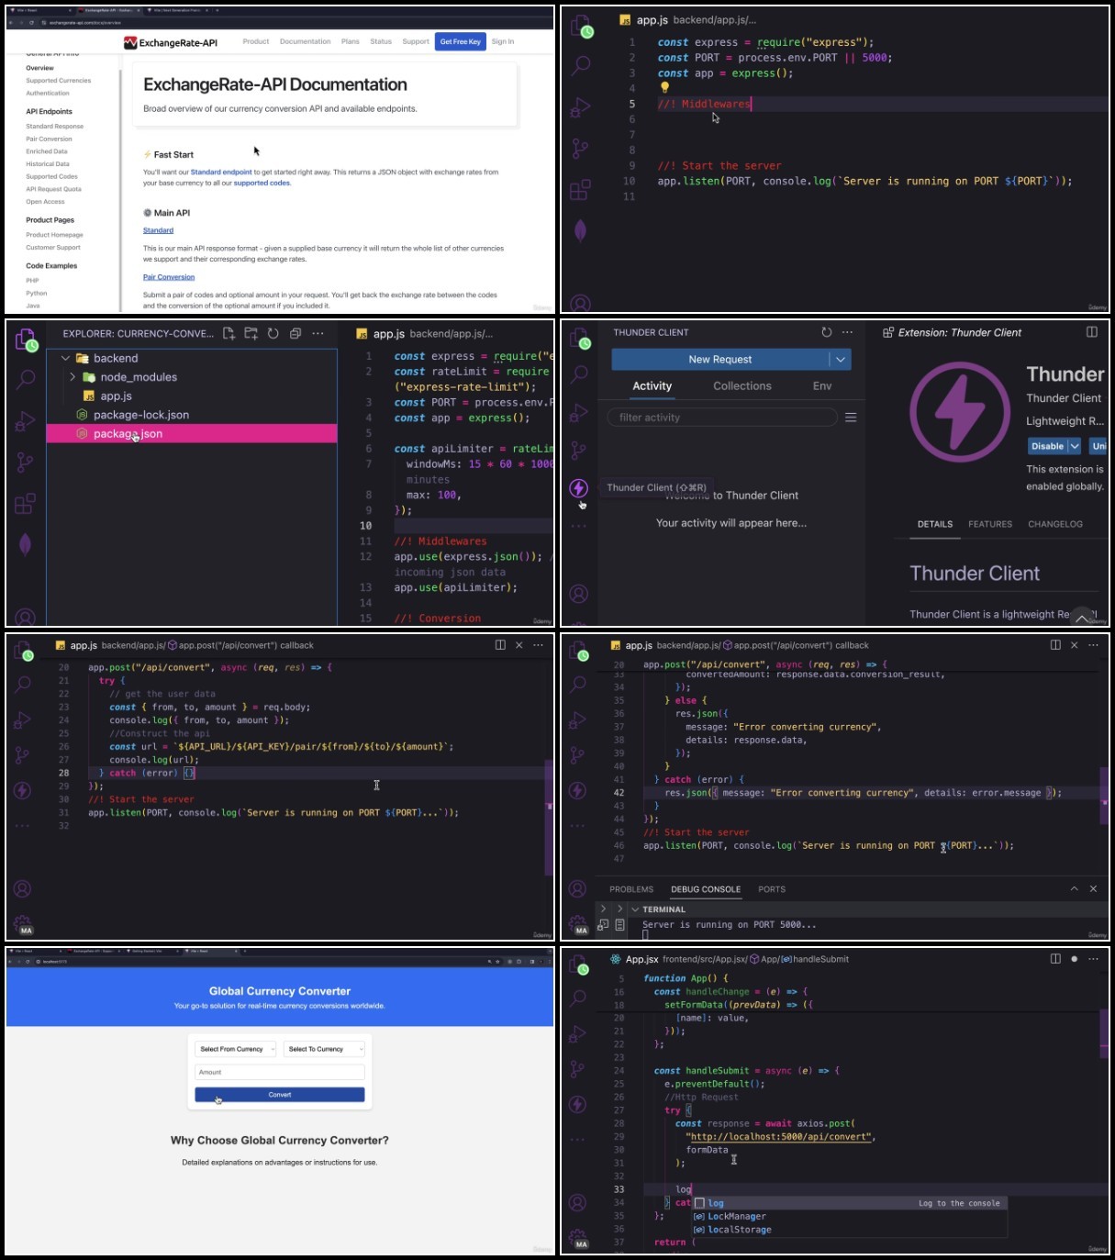Click handleSubmit breadcrumb in App.jsx

click(820, 959)
